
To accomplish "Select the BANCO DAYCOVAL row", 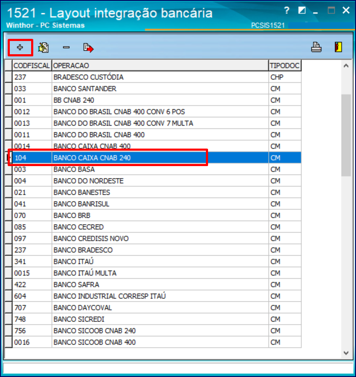I will (x=156, y=308).
